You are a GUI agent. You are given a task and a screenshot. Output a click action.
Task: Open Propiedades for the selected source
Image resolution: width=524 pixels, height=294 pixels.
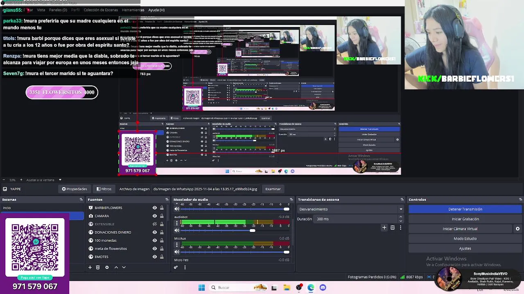click(x=75, y=189)
